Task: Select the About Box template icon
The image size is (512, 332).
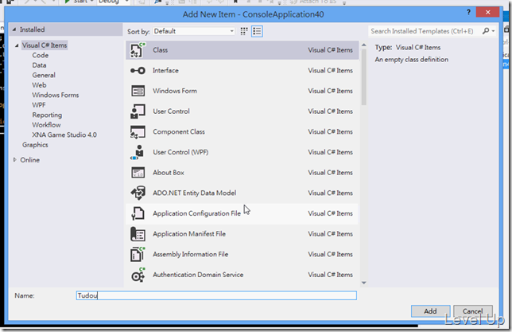Action: tap(138, 173)
